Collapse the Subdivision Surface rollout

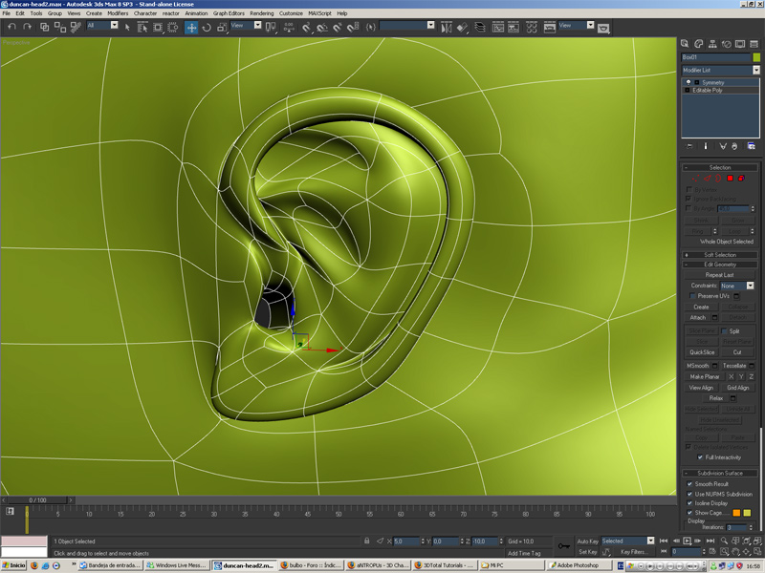point(720,473)
